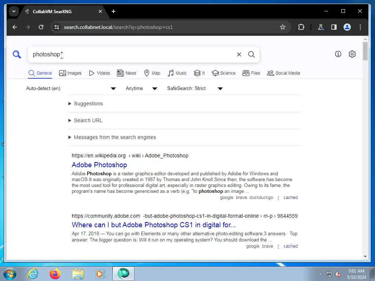Open the tab search dropdown

click(x=14, y=11)
